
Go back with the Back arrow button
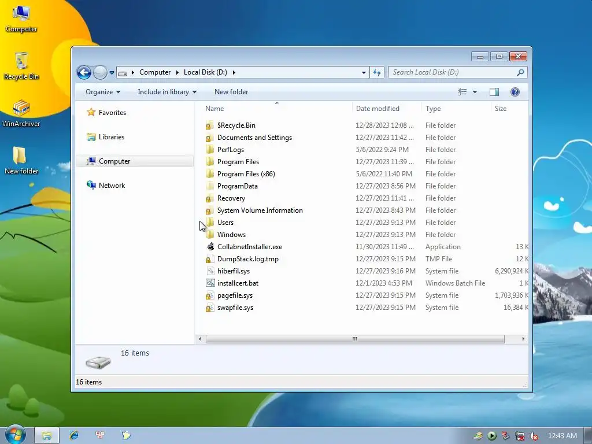(84, 72)
